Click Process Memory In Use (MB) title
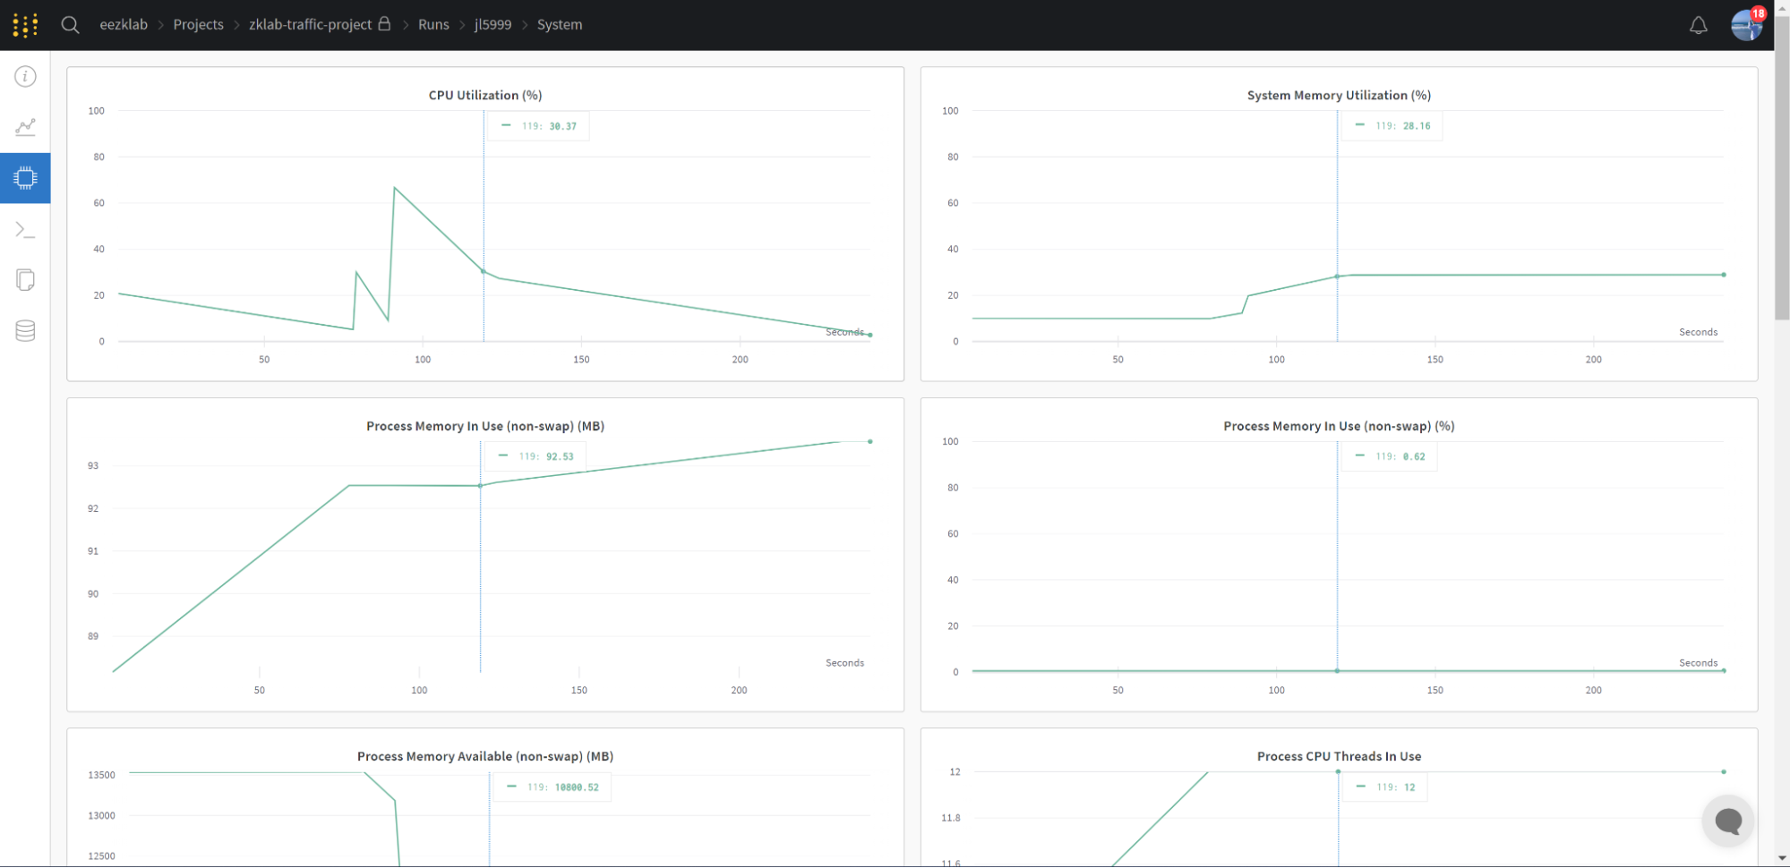 485,427
